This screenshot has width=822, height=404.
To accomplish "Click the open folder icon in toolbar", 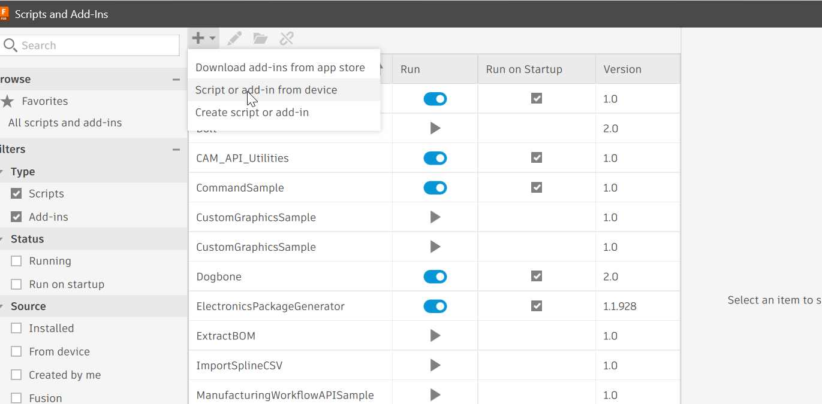I will [260, 39].
